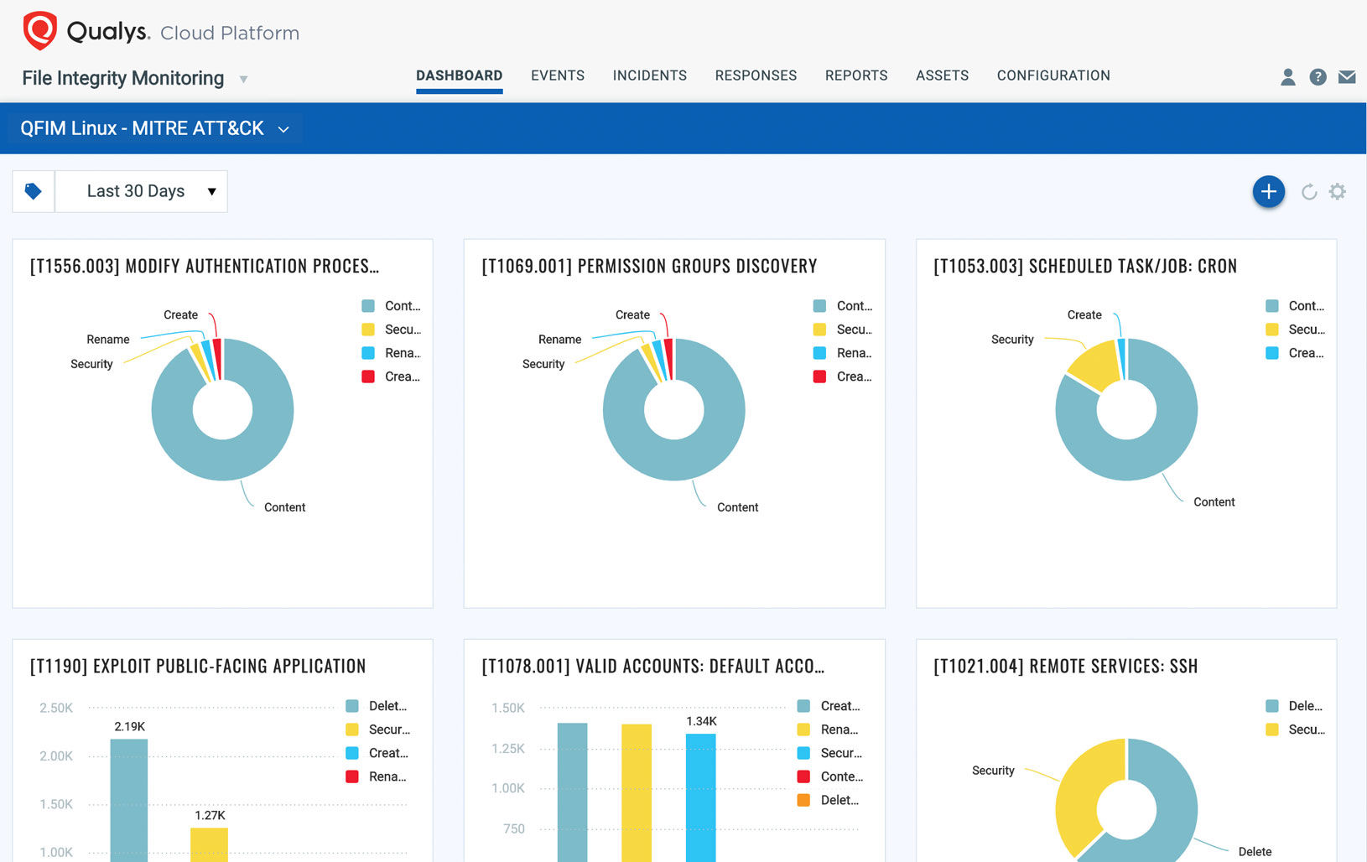Click the Qualys shield logo
This screenshot has width=1367, height=862.
coord(39,31)
